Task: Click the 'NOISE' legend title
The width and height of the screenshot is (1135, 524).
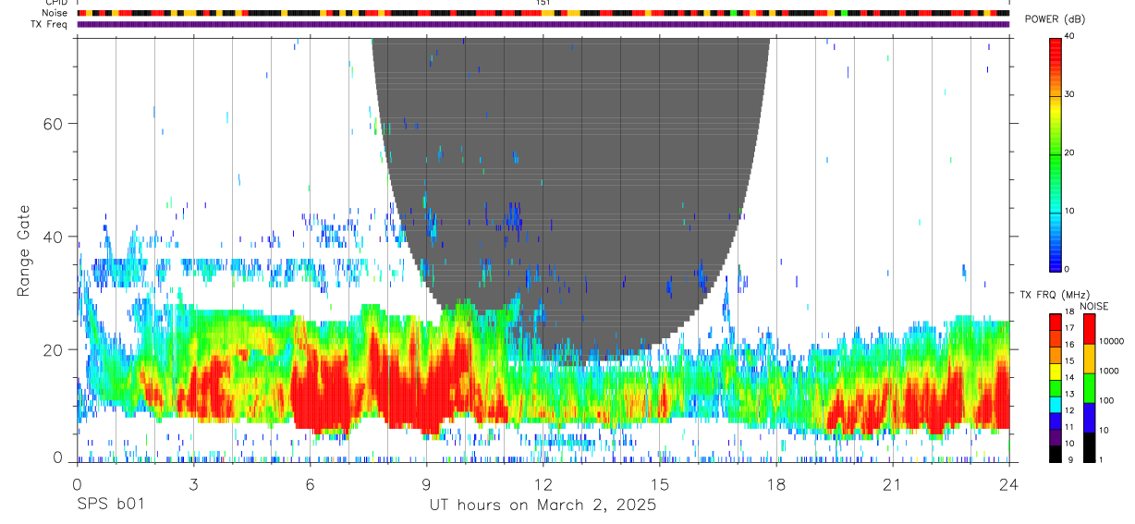Action: tap(1094, 306)
